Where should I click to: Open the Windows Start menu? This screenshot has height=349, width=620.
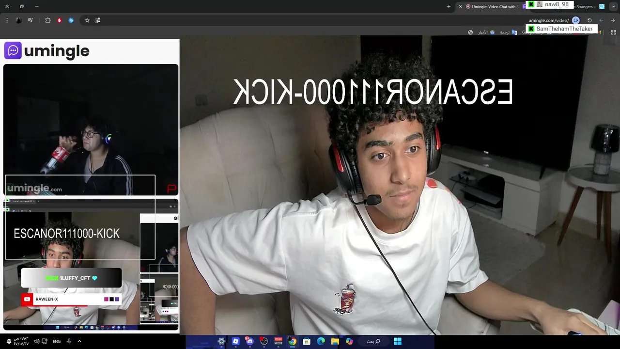398,341
